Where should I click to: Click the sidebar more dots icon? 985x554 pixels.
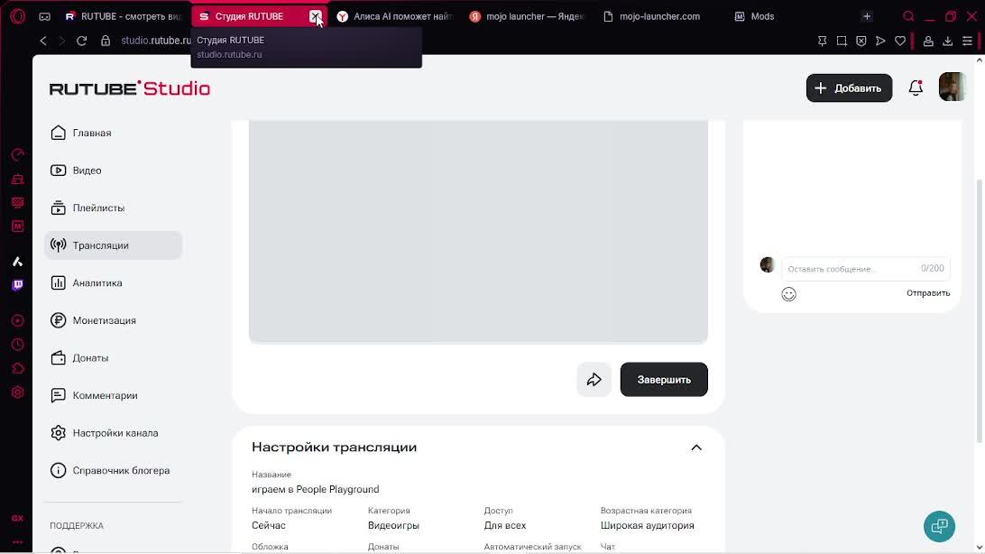[x=18, y=542]
